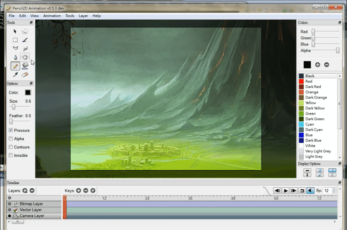Click the Options Color swatch

pyautogui.click(x=28, y=92)
